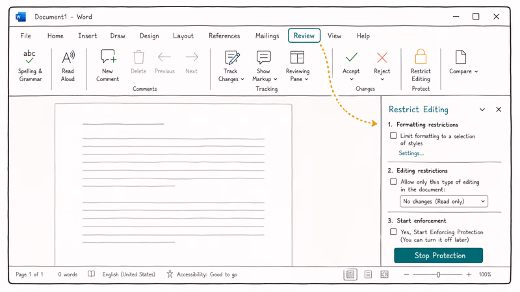Tick Yes, Start Enforcing Protection
Viewport: 520px width, 292px height.
coord(393,232)
